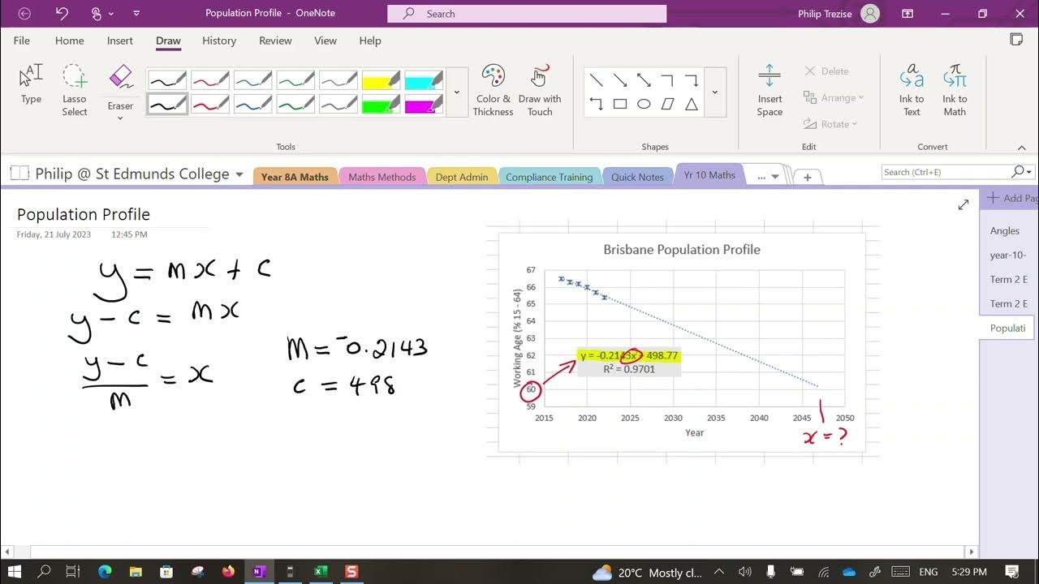Image resolution: width=1039 pixels, height=584 pixels.
Task: Open the File menu
Action: pyautogui.click(x=22, y=41)
